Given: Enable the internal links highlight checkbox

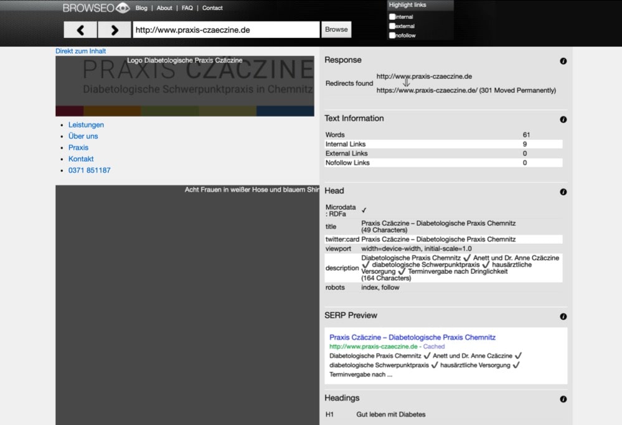Looking at the screenshot, I should (392, 17).
